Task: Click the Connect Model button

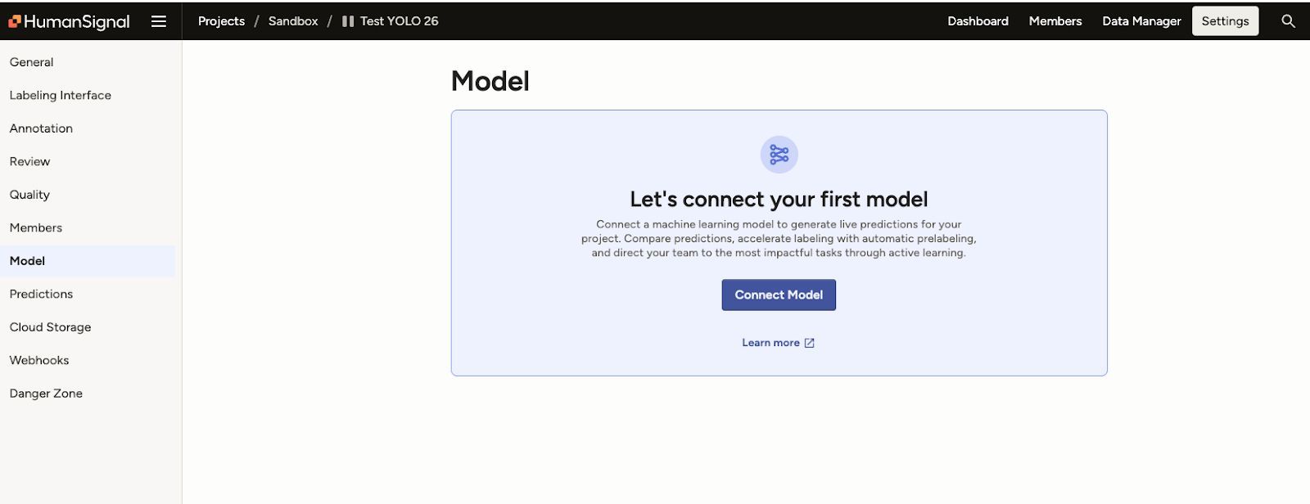Action: (x=779, y=295)
